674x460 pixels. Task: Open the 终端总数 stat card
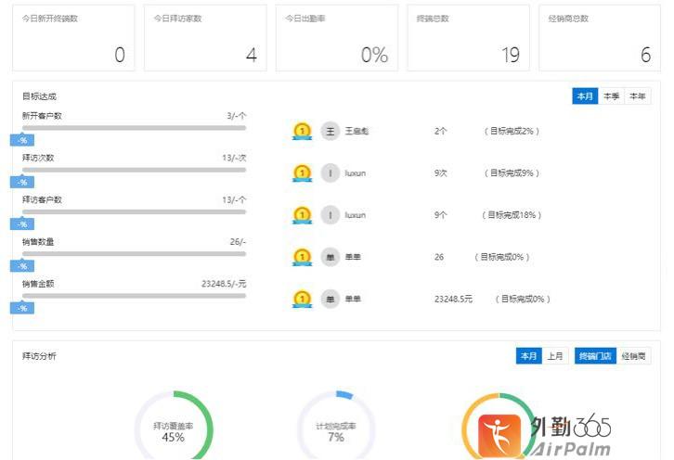pyautogui.click(x=468, y=39)
